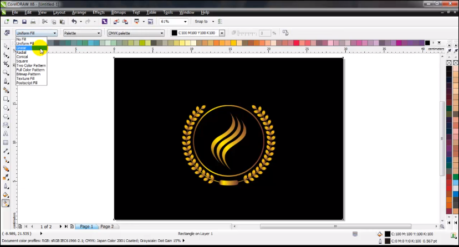This screenshot has width=459, height=247.
Task: Select the Rectangle tool
Action: coord(6,99)
